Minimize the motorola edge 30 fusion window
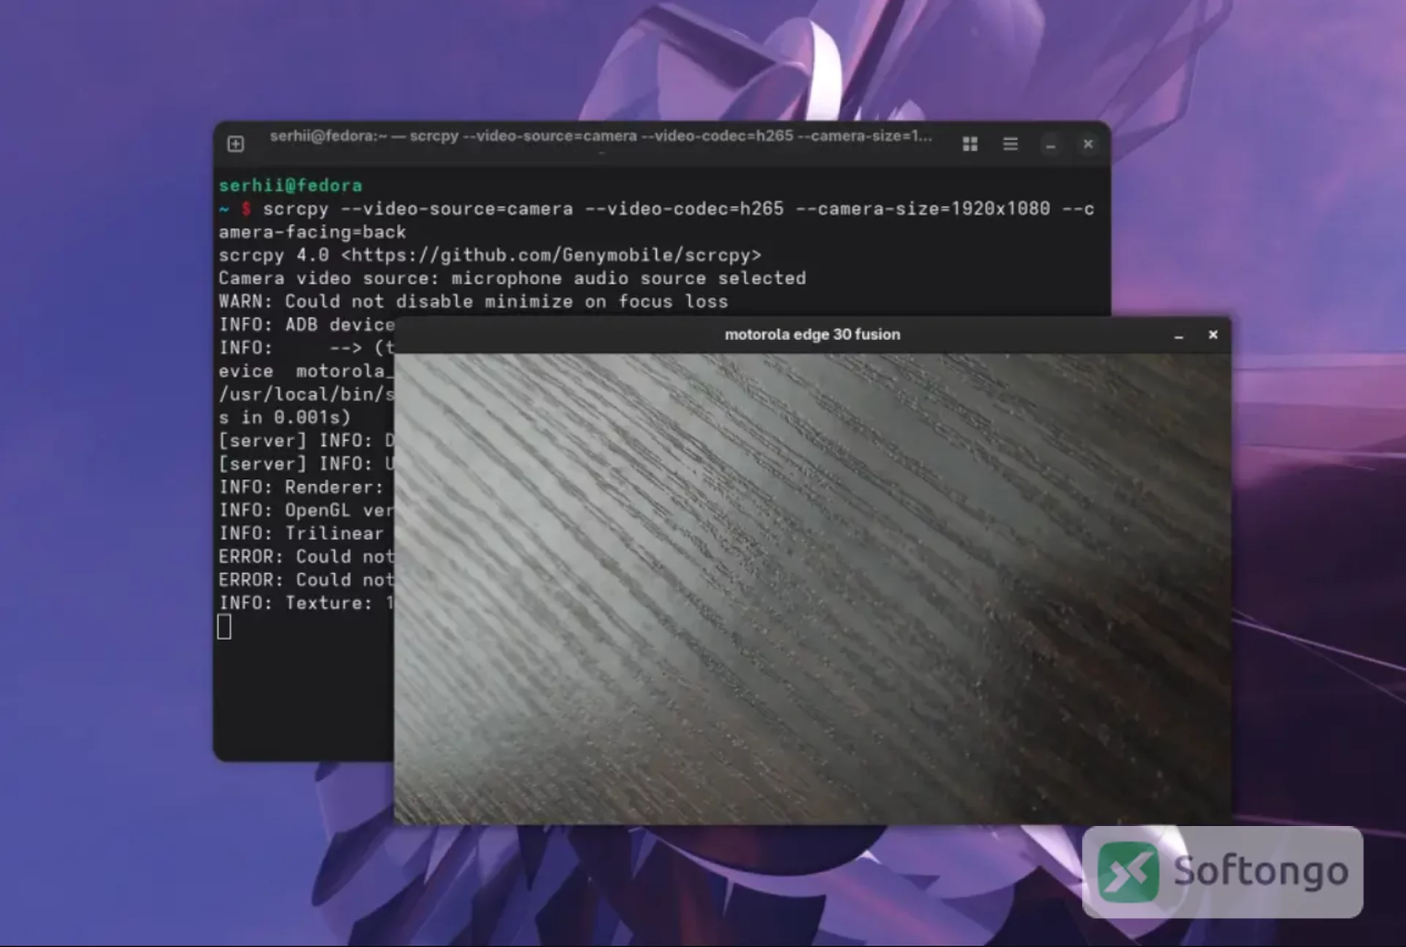 [1179, 335]
